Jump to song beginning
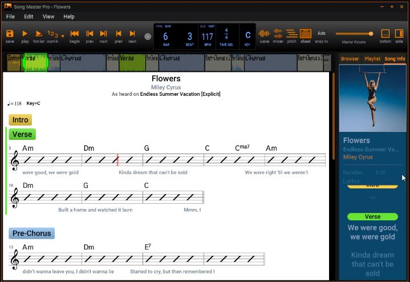The height and width of the screenshot is (282, 410). point(74,35)
